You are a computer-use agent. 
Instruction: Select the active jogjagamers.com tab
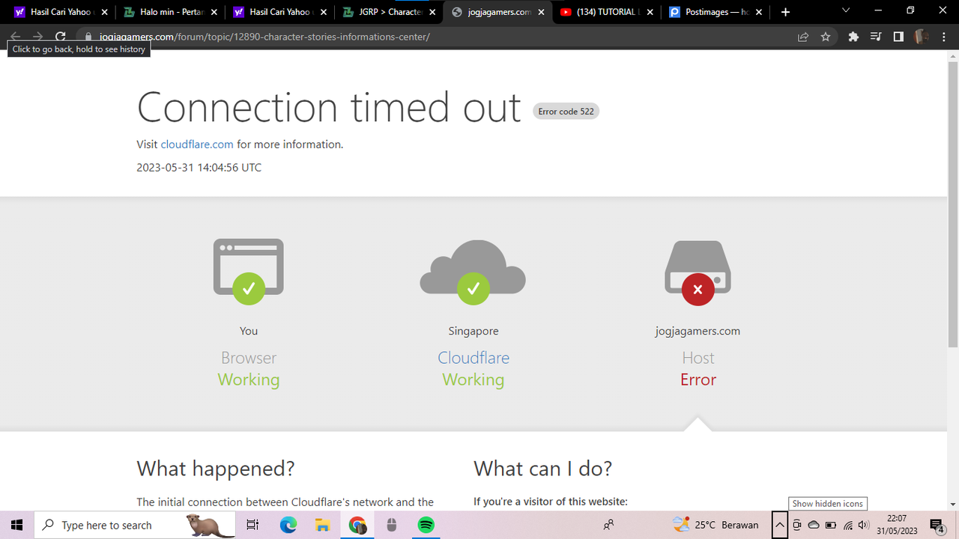point(499,12)
